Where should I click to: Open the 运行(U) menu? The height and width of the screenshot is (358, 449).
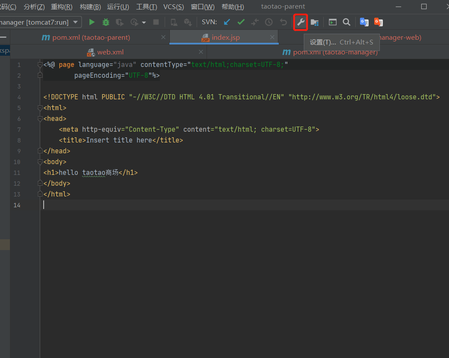click(x=118, y=6)
